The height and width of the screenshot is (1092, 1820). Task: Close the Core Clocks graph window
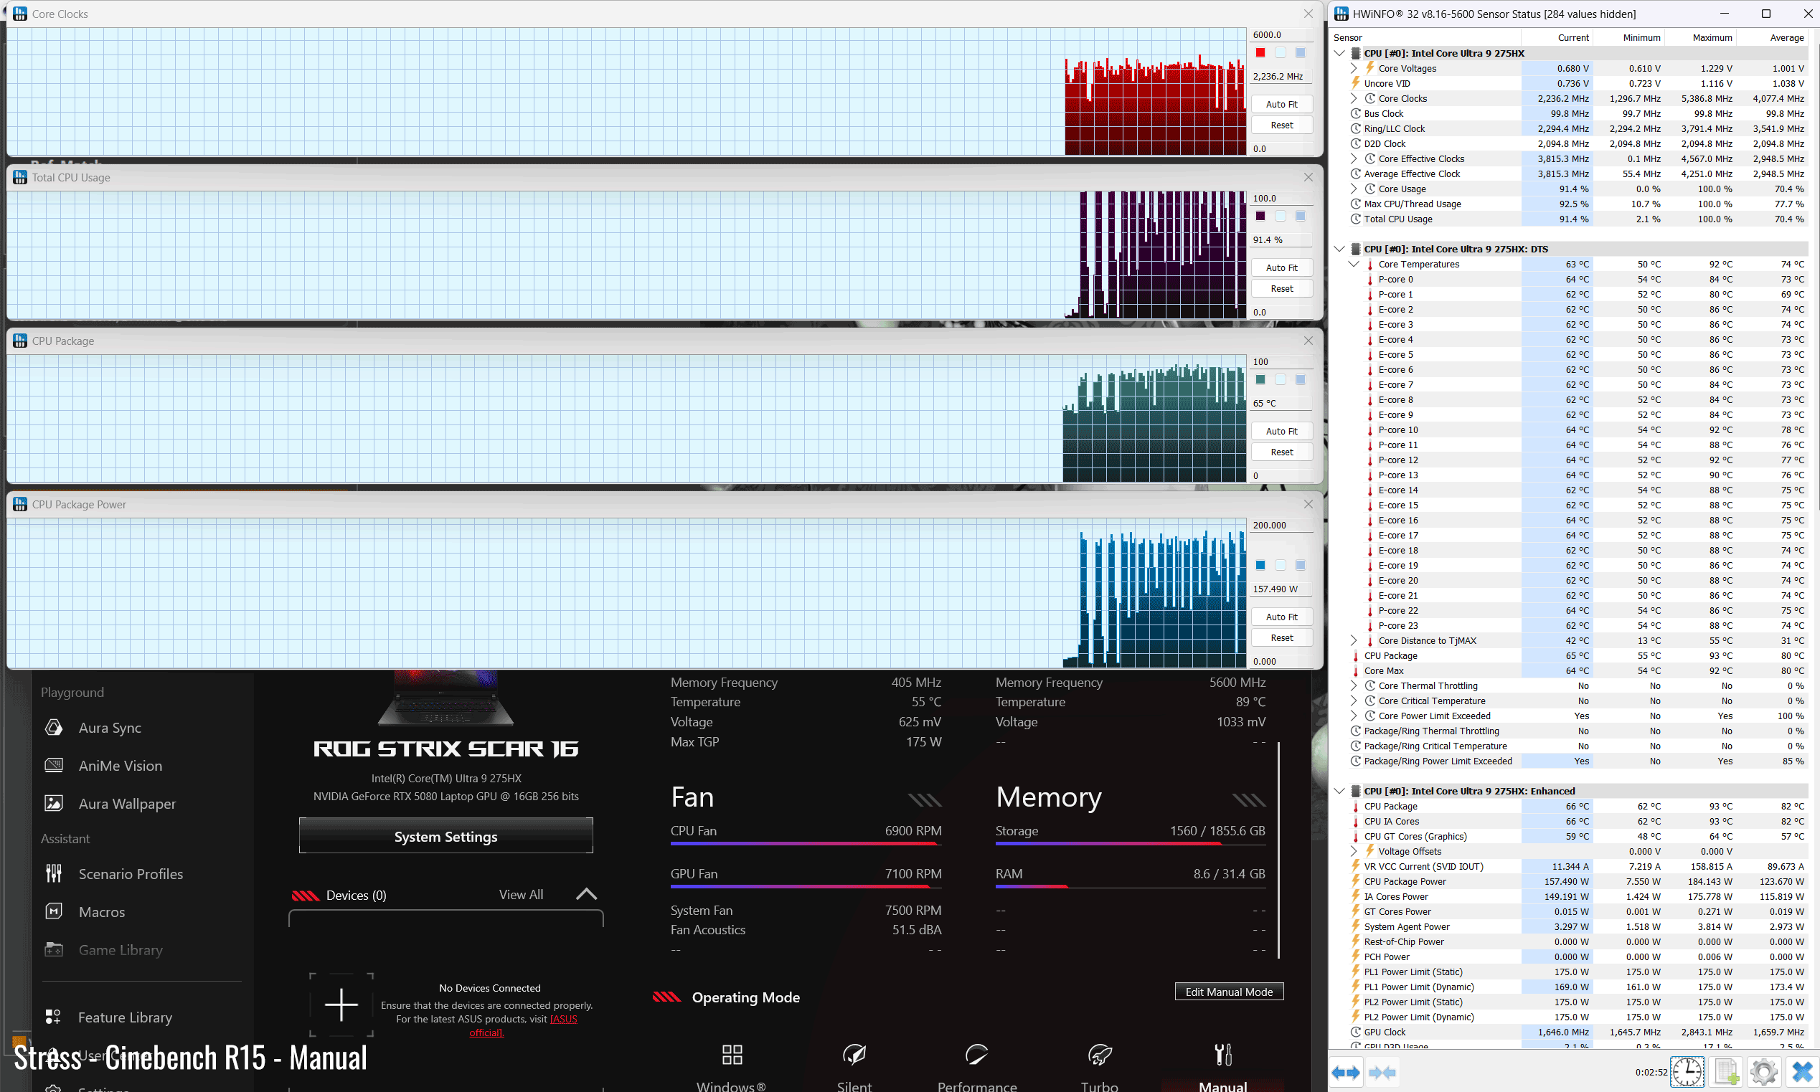pos(1309,14)
